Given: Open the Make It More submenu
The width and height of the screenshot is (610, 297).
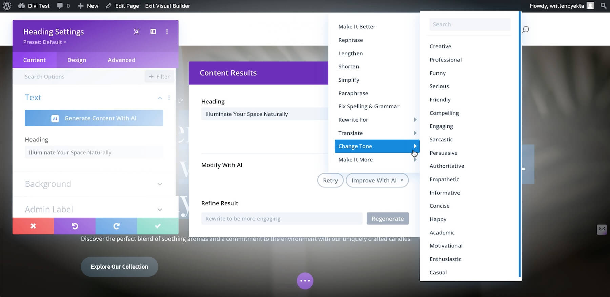Looking at the screenshot, I should (377, 160).
